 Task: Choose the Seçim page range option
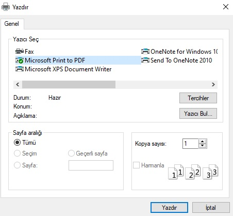tap(17, 153)
